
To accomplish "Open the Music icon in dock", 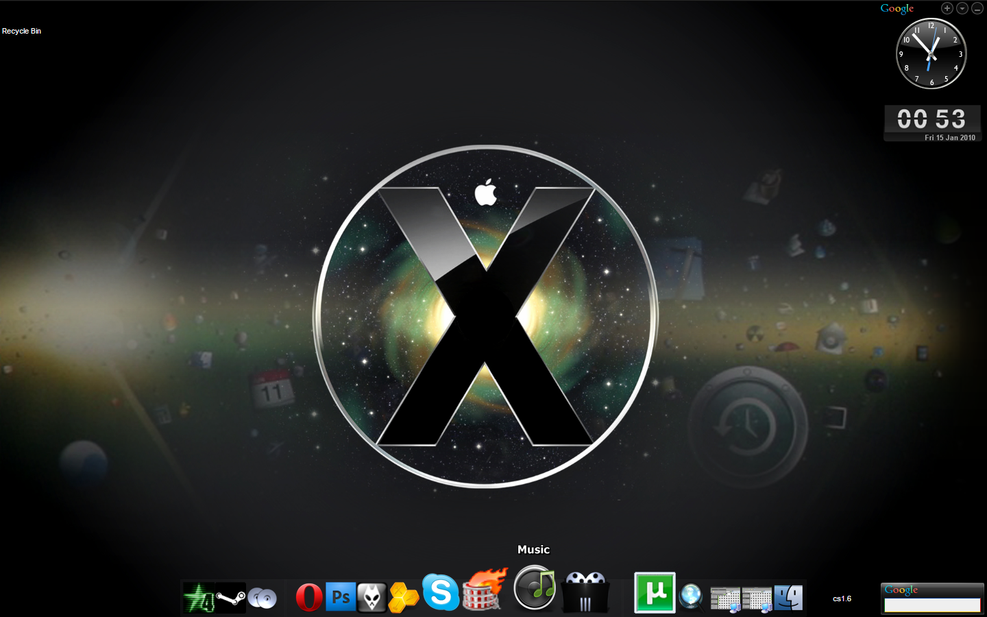I will [535, 588].
